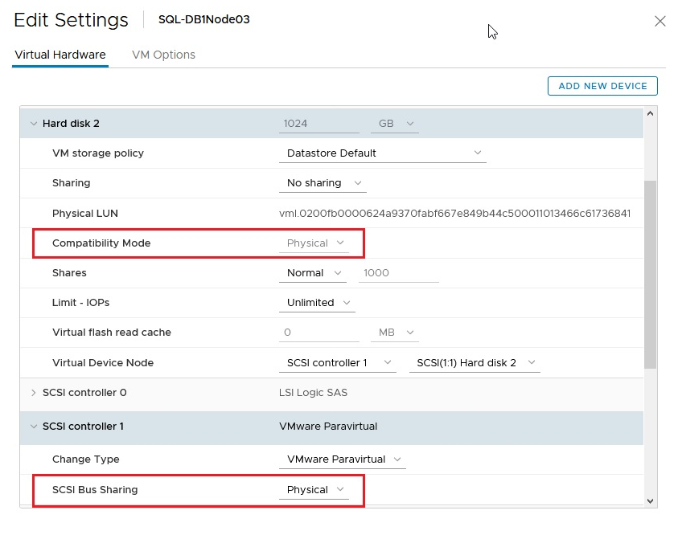Viewport: 678px width, 539px height.
Task: Click the hard disk size field showing 1024
Action: (319, 124)
